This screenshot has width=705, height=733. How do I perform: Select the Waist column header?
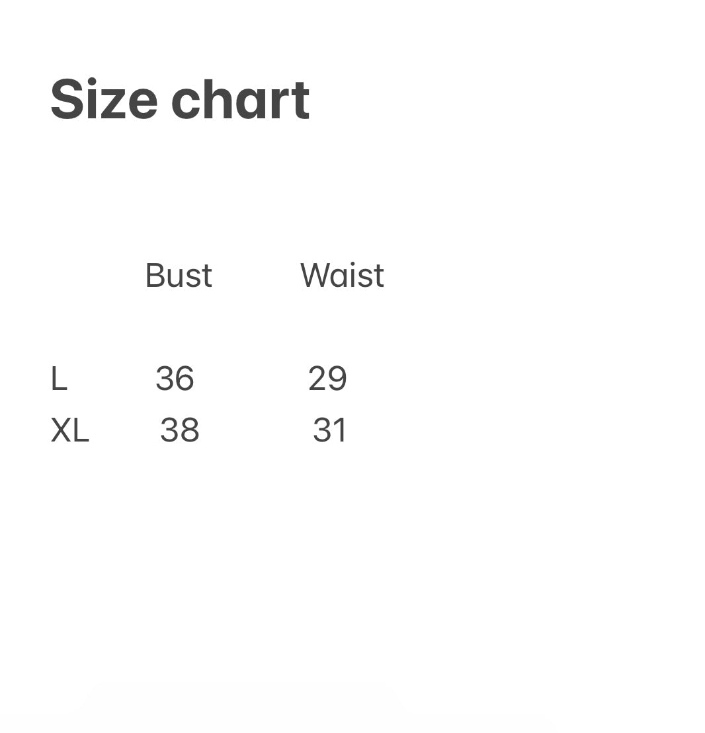(x=342, y=276)
